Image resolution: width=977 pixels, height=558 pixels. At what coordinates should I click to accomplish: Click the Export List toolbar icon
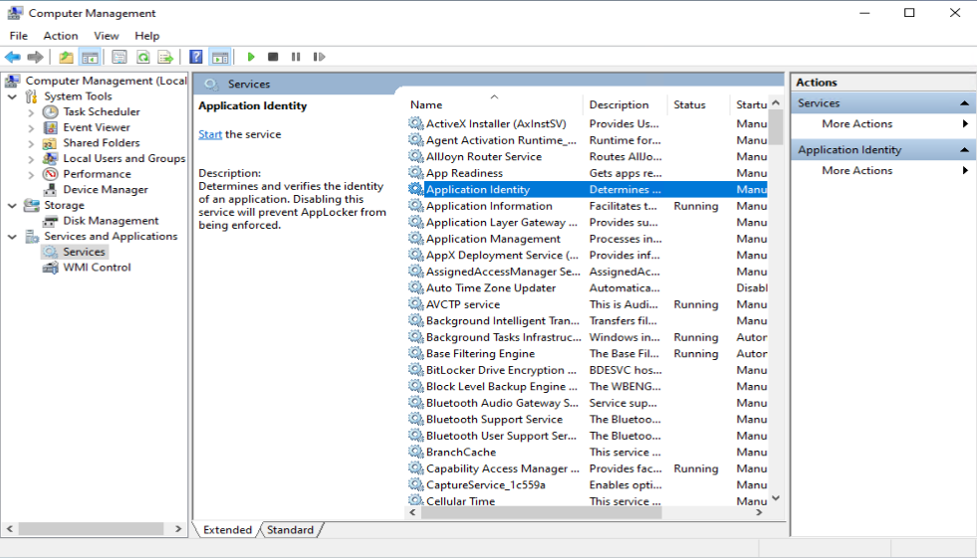pos(165,58)
